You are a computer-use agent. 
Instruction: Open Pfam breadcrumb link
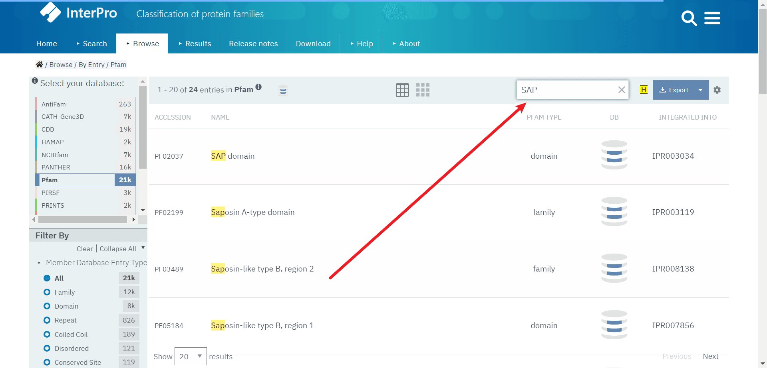click(118, 65)
